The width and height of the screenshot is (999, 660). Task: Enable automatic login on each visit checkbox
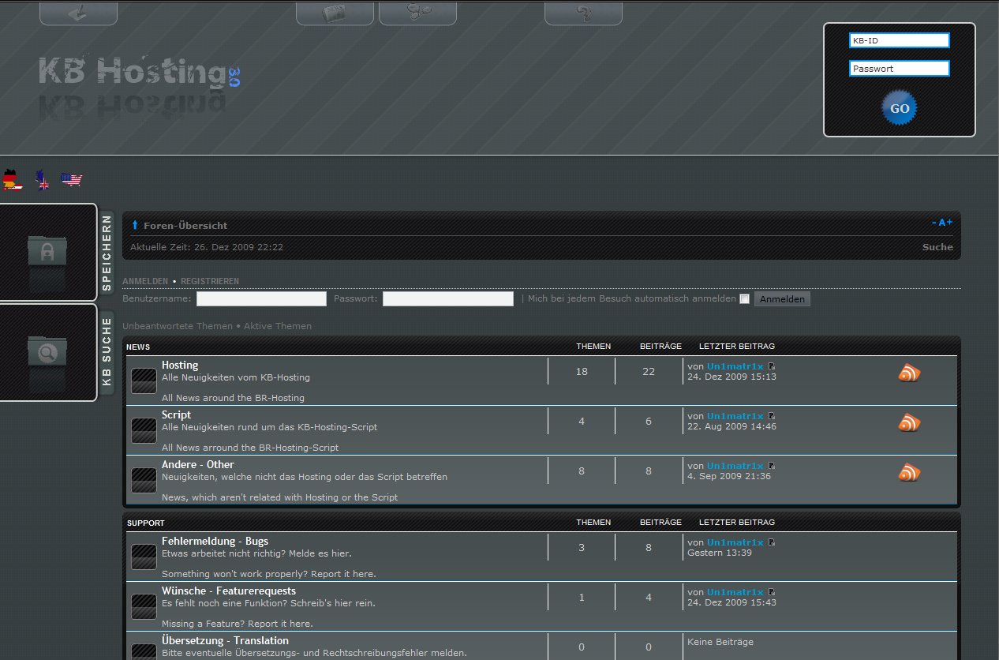click(x=743, y=299)
